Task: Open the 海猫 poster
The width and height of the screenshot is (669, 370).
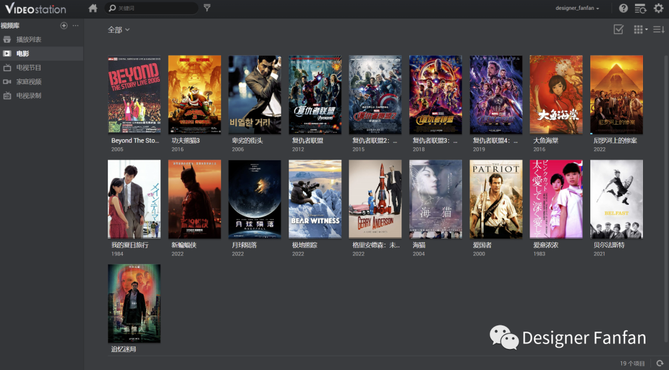Action: click(x=435, y=199)
